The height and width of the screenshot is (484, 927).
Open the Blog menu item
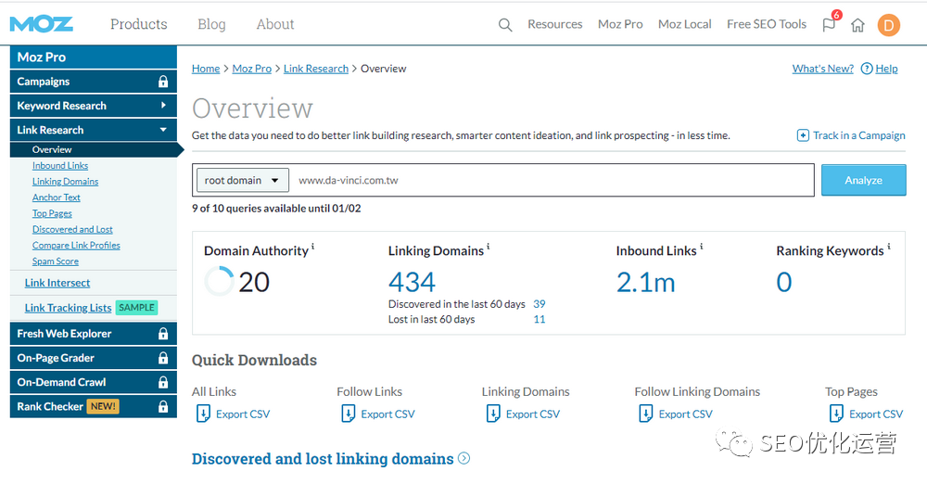211,24
